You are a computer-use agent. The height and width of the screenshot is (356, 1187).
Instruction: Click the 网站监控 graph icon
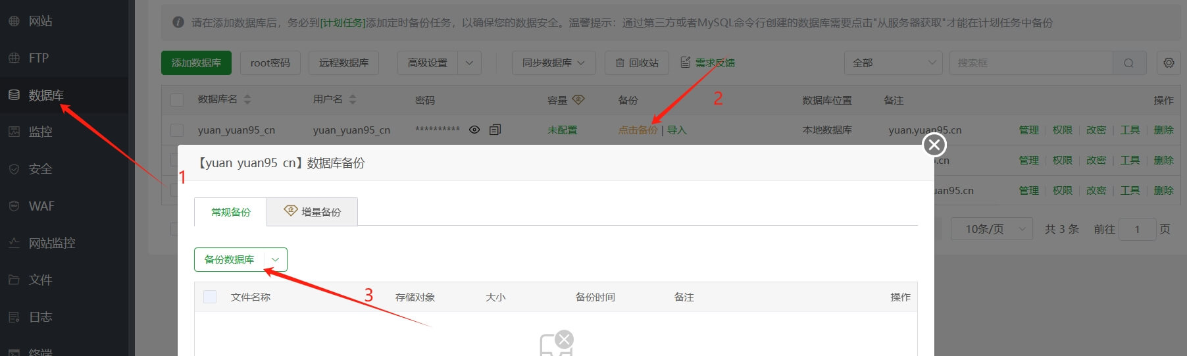pos(14,243)
